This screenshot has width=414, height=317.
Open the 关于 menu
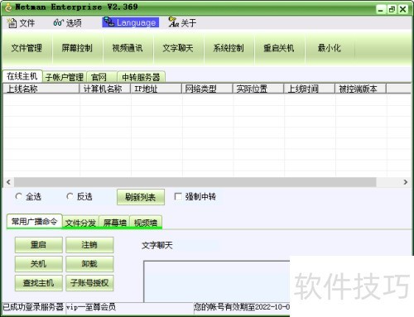(x=182, y=22)
